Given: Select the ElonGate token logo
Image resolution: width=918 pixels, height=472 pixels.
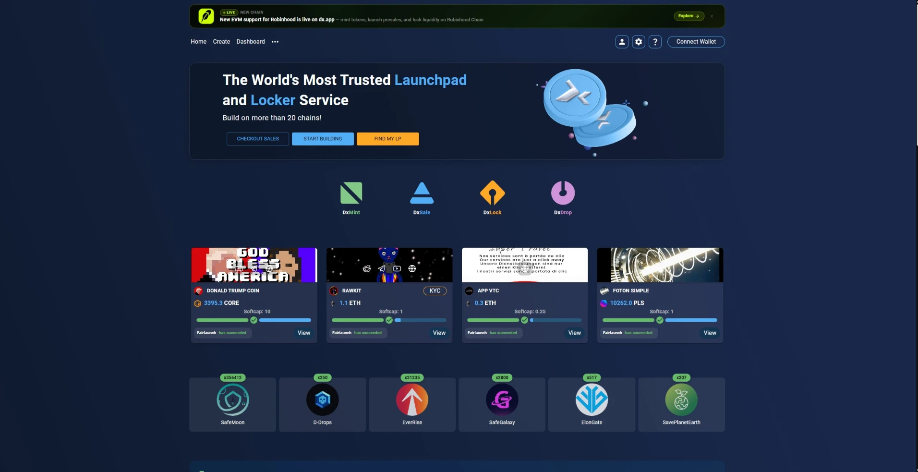Looking at the screenshot, I should tap(592, 399).
